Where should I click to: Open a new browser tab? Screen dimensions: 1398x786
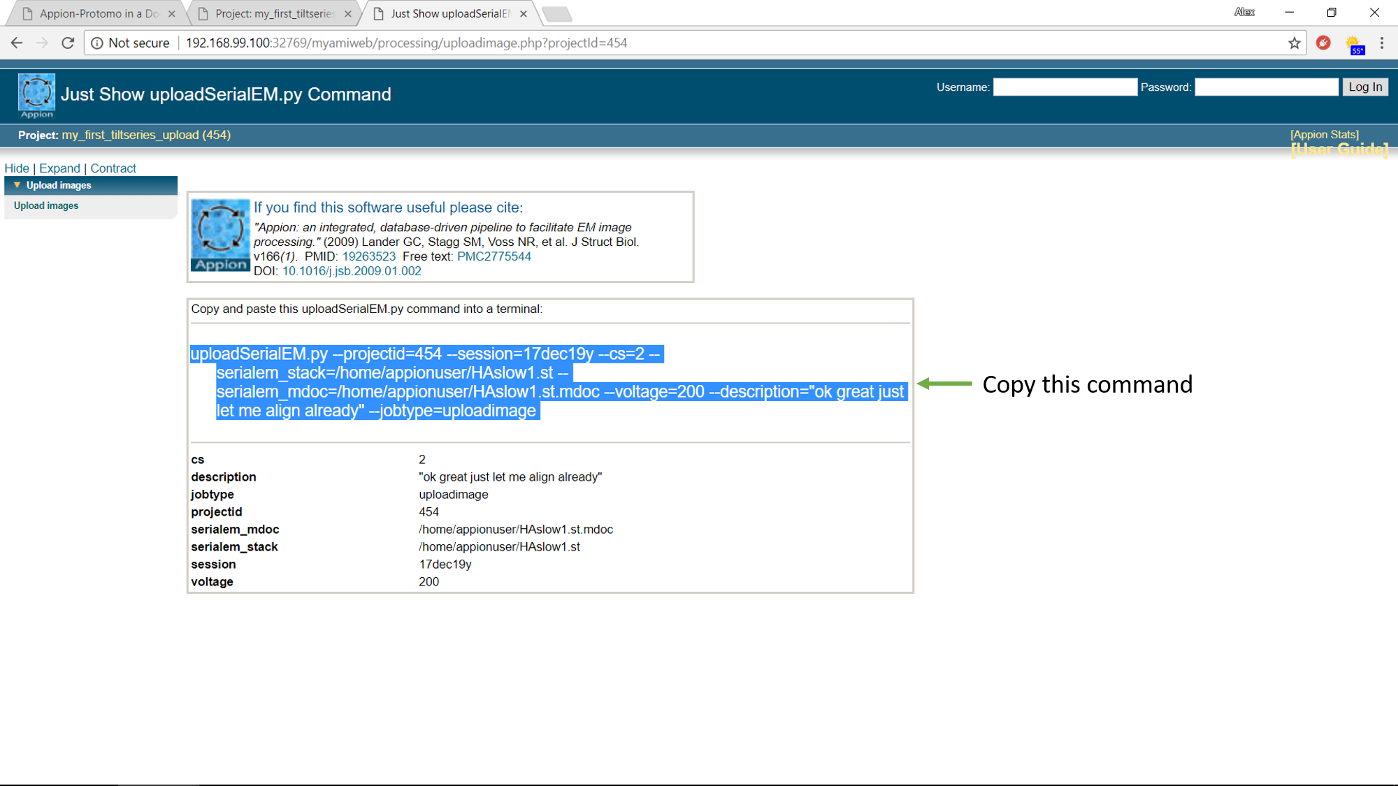pos(556,13)
